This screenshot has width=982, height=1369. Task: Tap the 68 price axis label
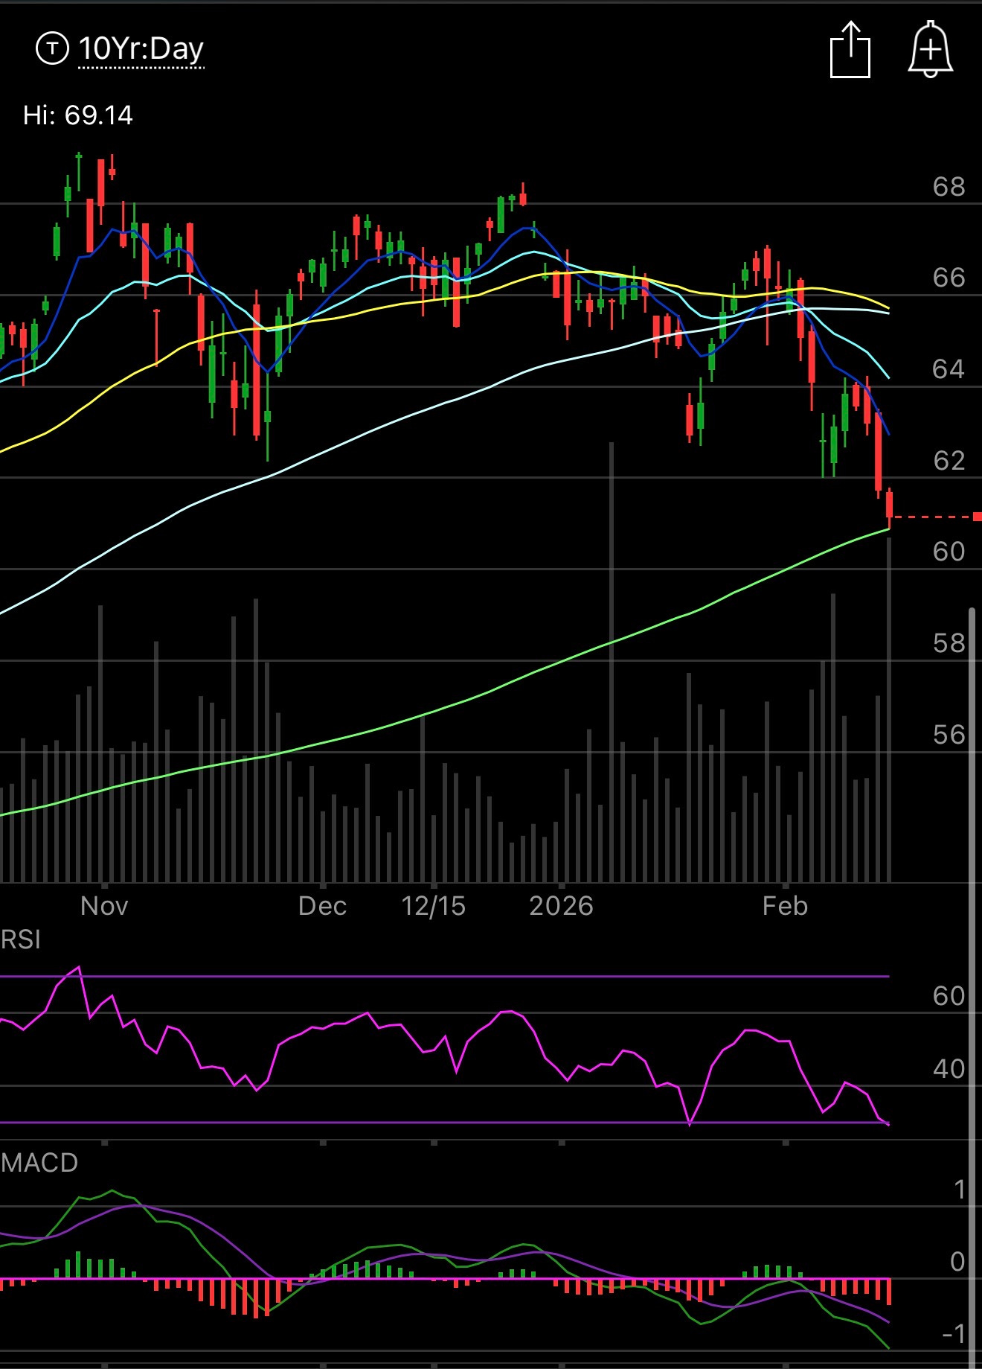(949, 186)
